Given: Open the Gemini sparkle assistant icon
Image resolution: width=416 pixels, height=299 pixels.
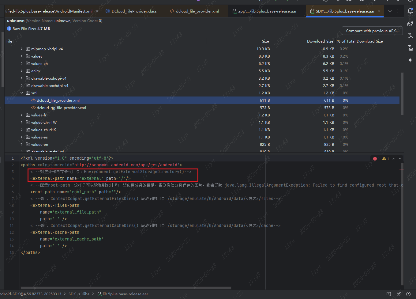Looking at the screenshot, I should click(410, 60).
